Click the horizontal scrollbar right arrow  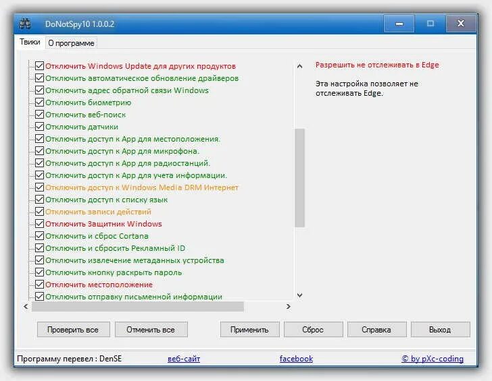click(289, 307)
